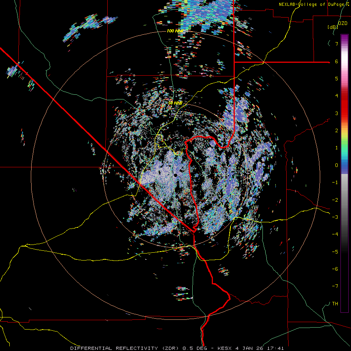Click the DZD product label above colorbar
This screenshot has width=351, height=351.
coord(342,23)
